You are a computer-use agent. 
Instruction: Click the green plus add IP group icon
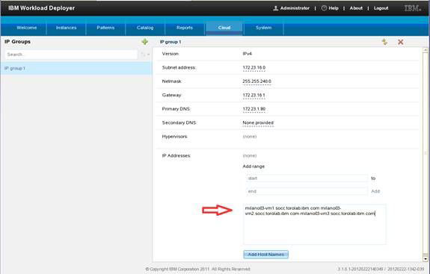[145, 42]
